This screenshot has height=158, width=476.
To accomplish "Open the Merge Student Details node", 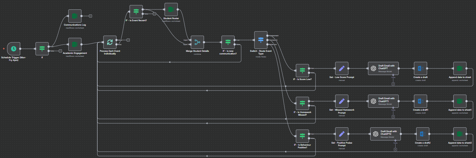I will click(x=197, y=42).
